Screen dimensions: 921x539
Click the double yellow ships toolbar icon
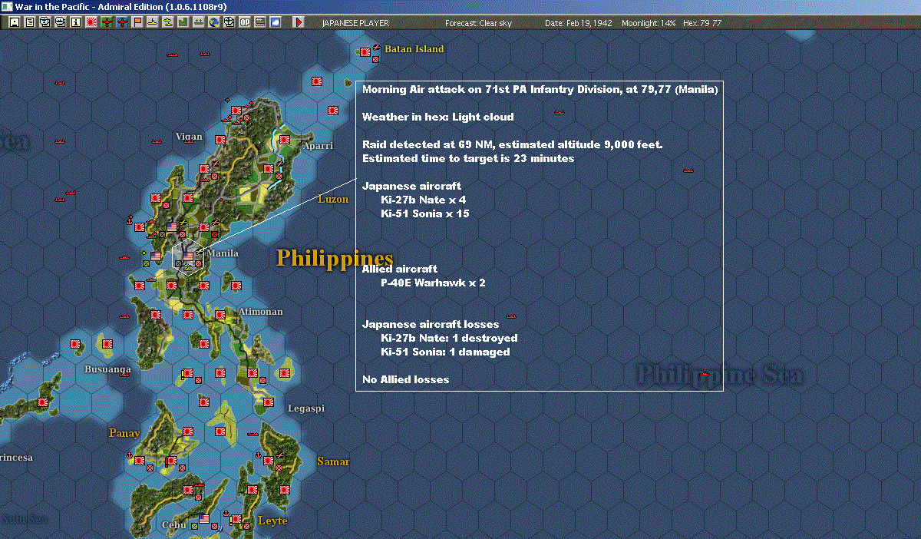168,22
